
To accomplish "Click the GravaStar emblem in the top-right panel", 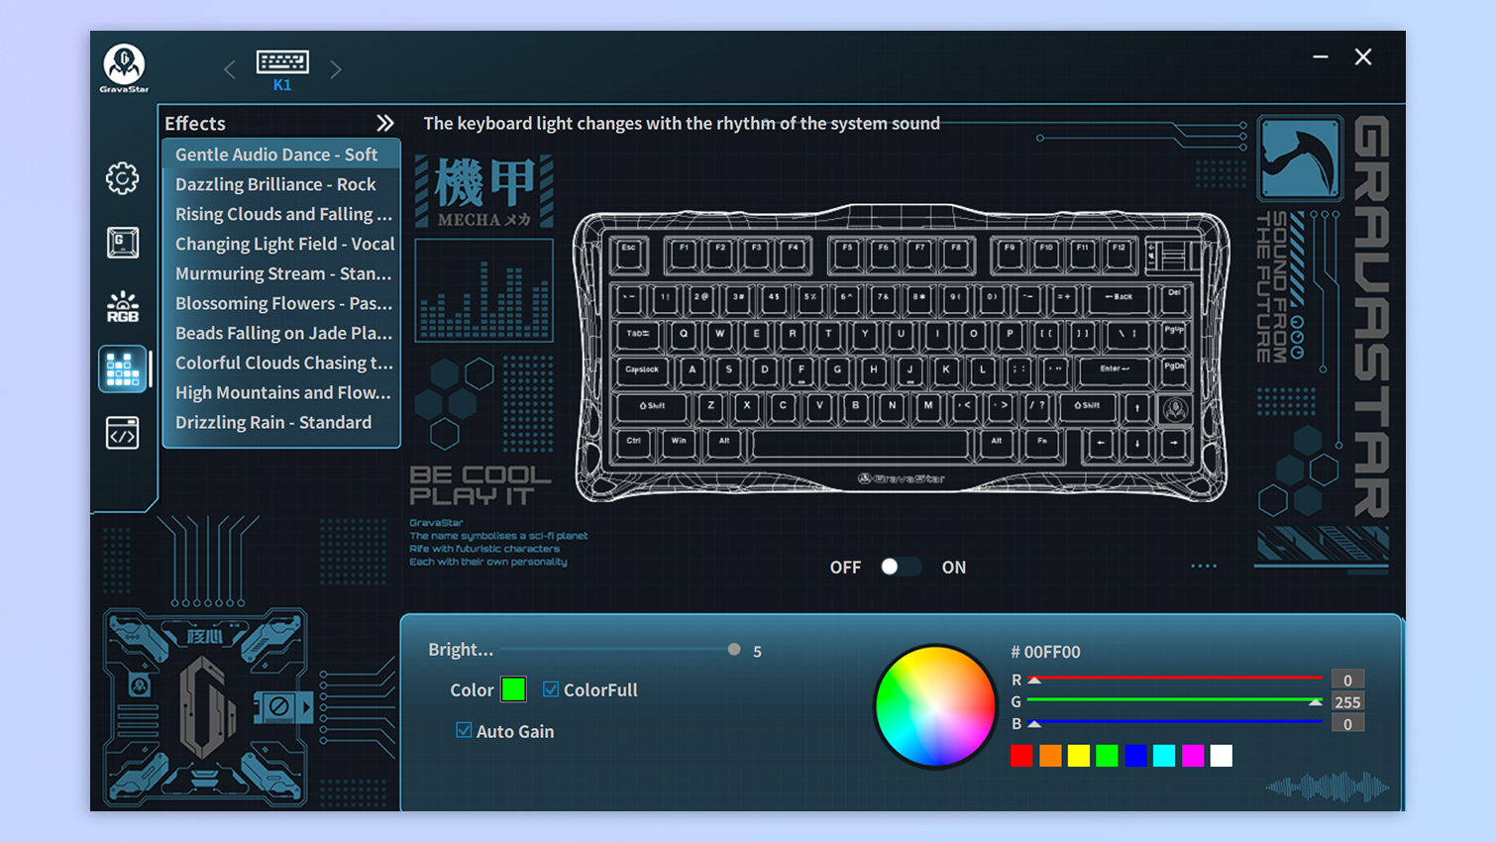I will tap(1300, 158).
